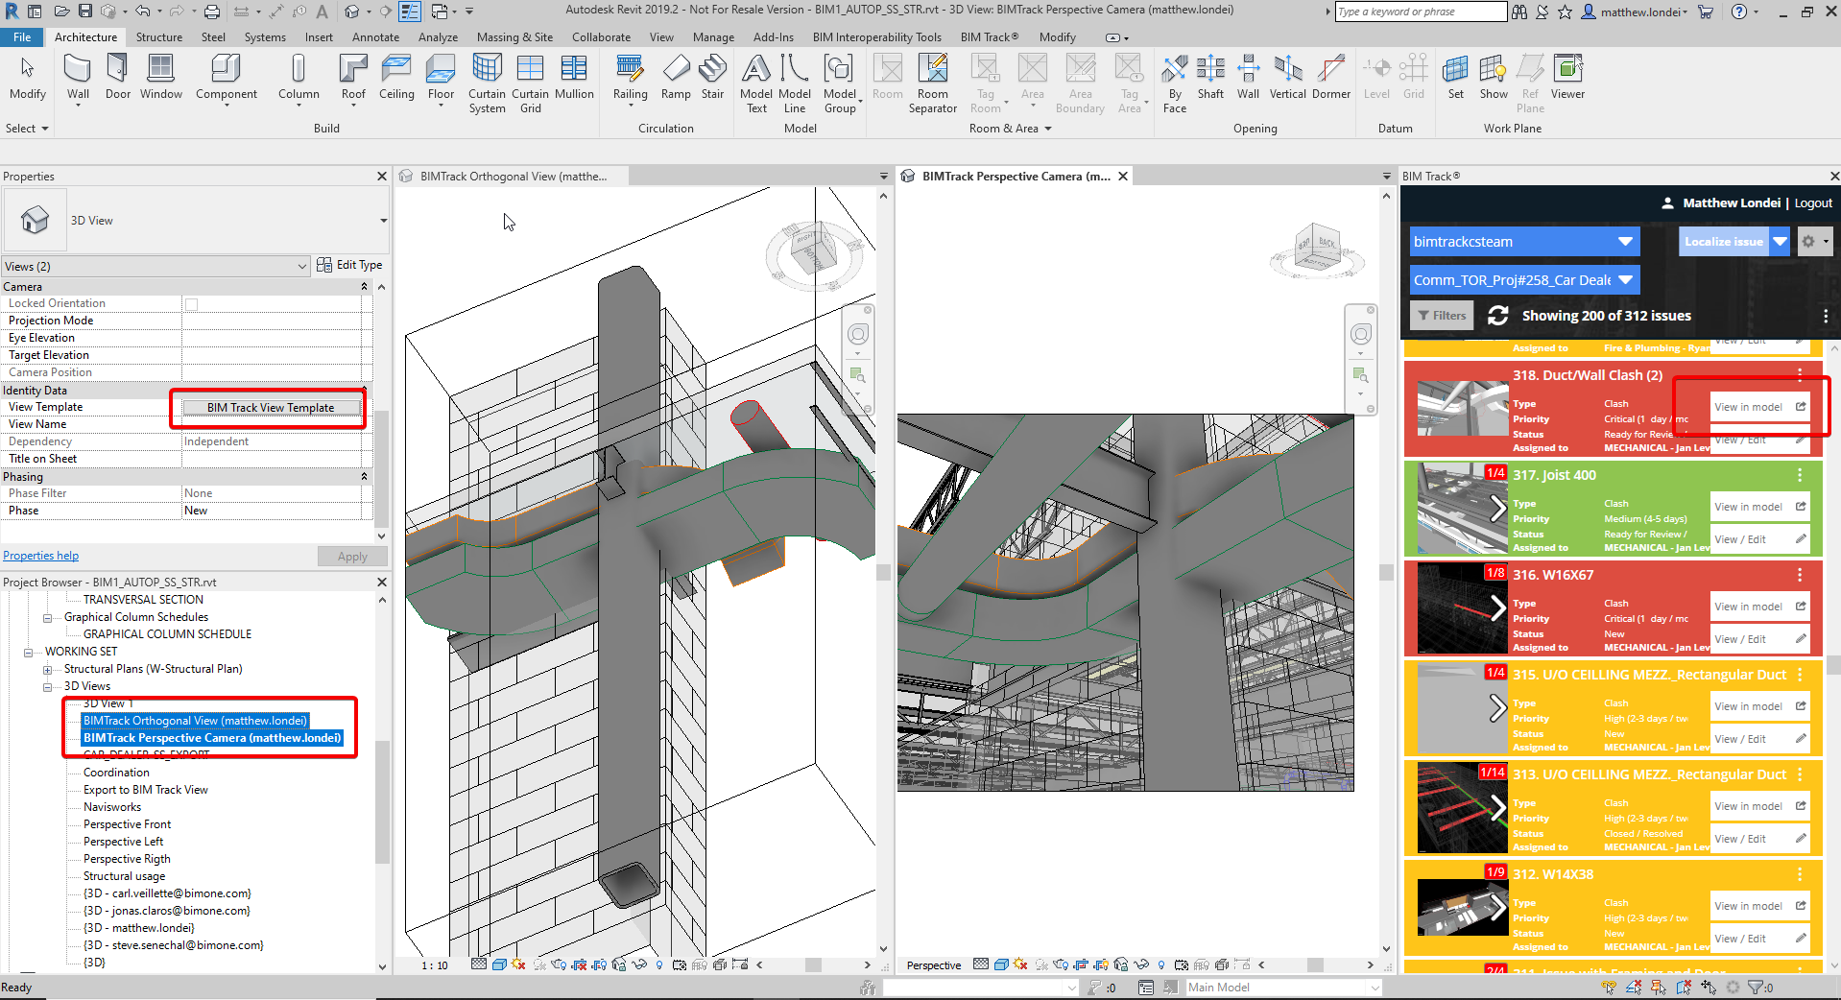Open options menu for issue 315
This screenshot has height=1000, width=1841.
pyautogui.click(x=1800, y=675)
